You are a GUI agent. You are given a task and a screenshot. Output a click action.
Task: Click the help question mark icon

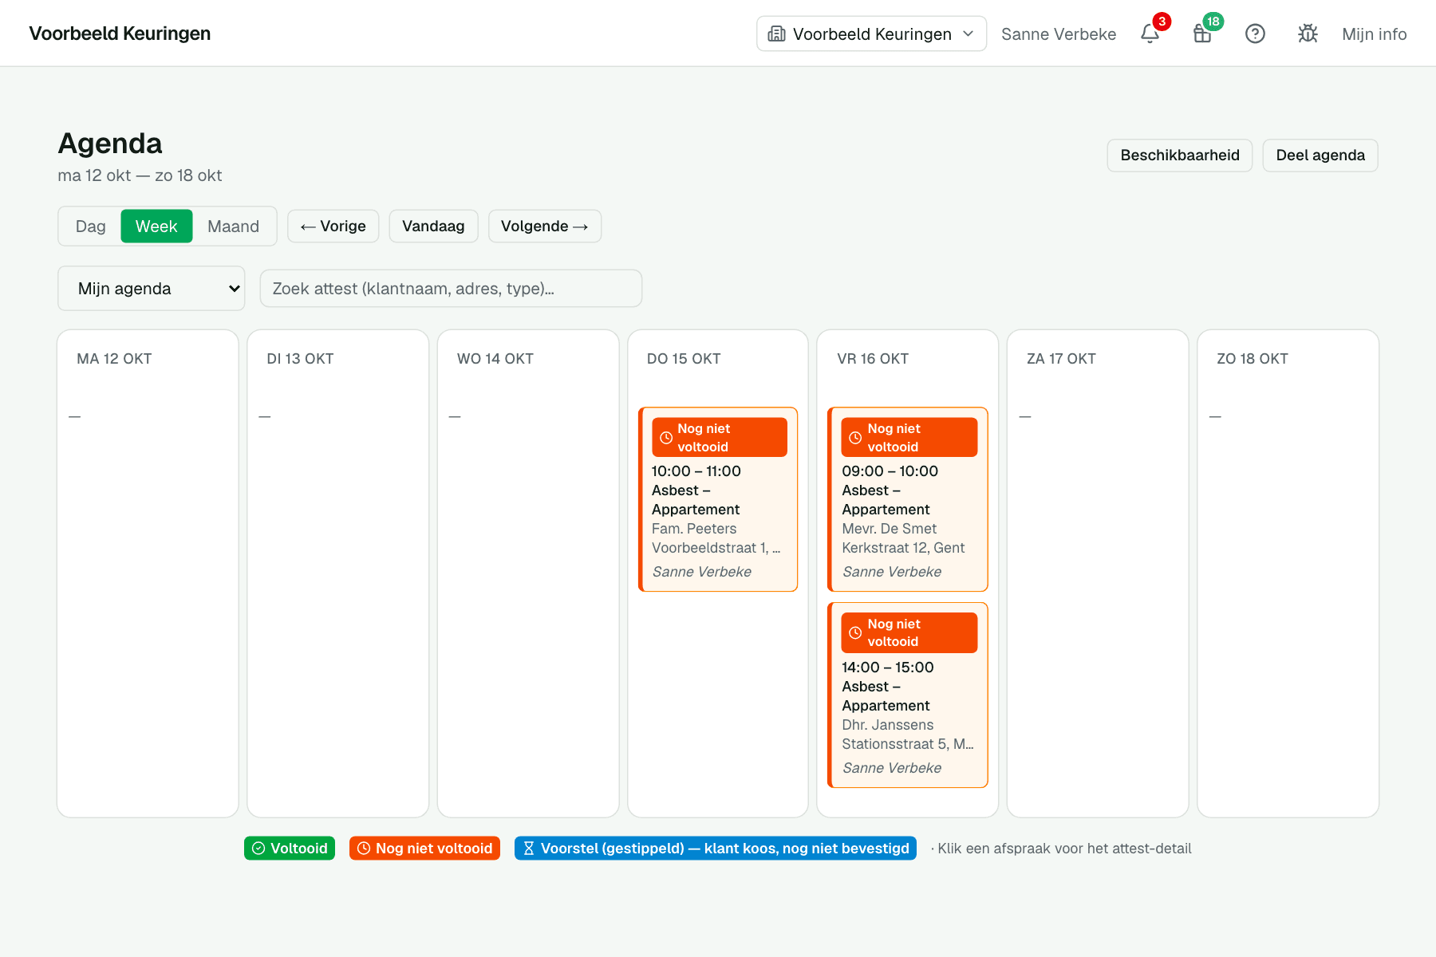pos(1255,33)
